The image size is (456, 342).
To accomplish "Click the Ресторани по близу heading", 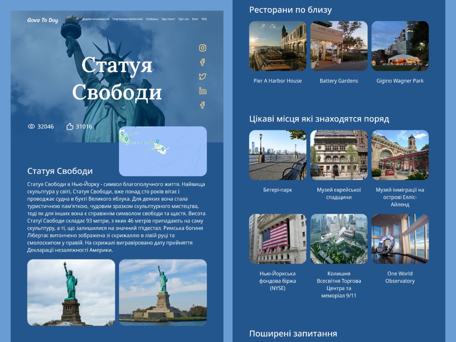I will 290,10.
